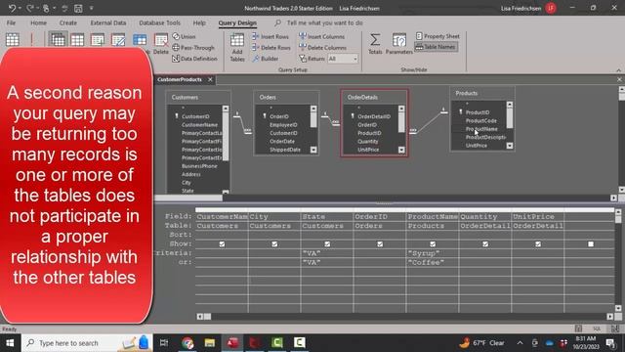Select the Union query option

(x=185, y=36)
